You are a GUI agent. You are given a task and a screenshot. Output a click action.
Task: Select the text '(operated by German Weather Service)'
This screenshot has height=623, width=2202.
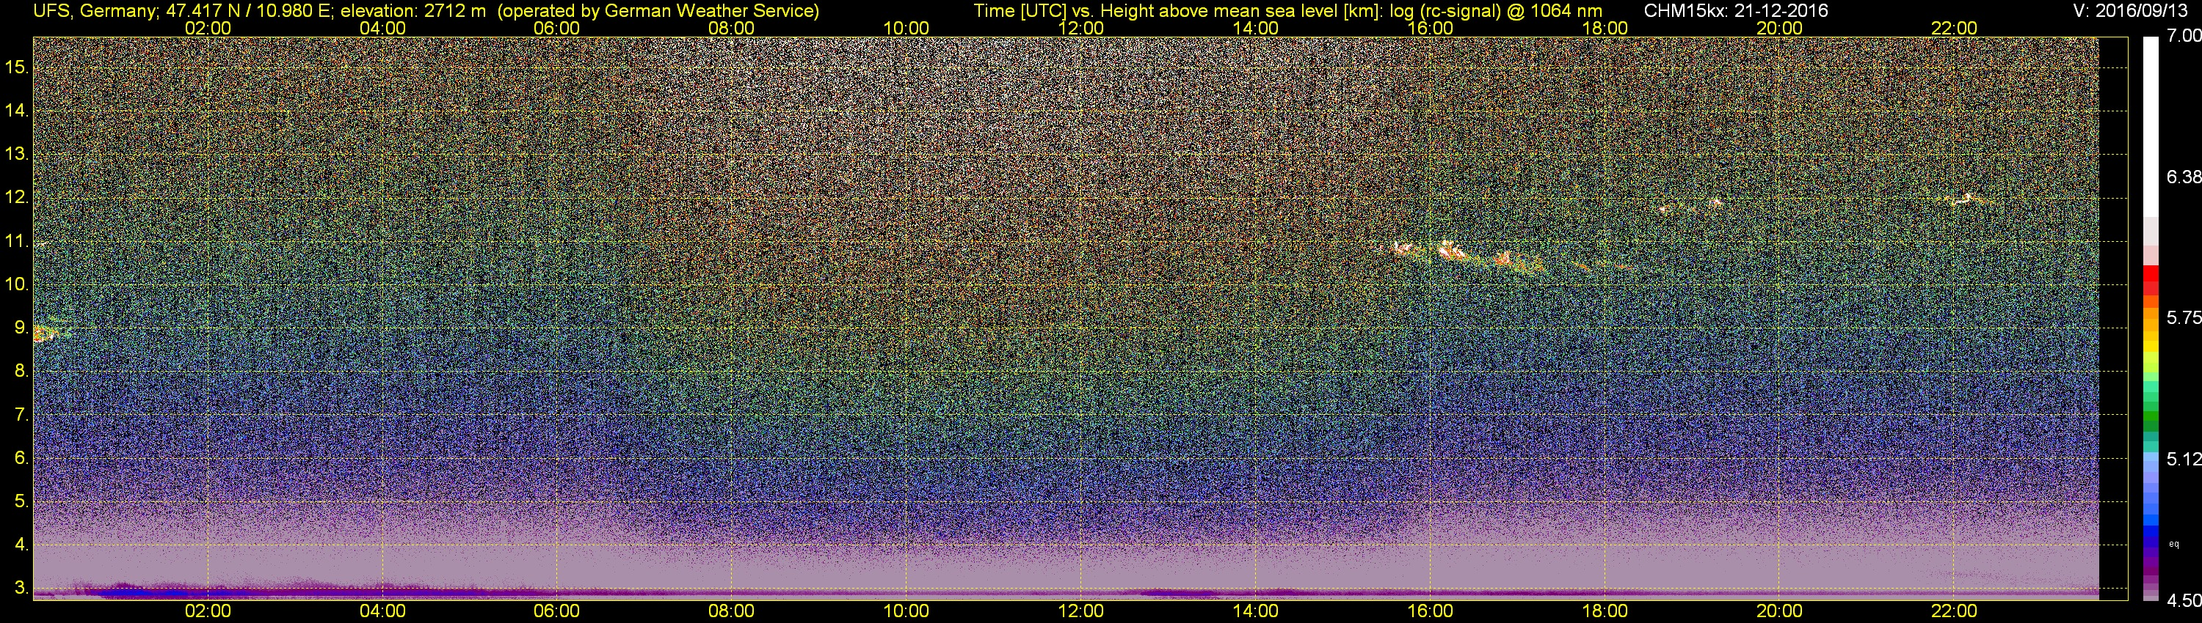[x=658, y=10]
